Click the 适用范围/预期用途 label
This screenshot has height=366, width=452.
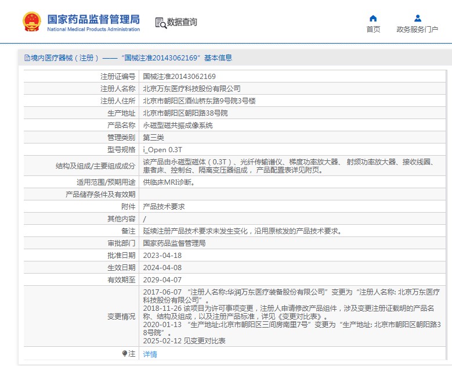coord(106,182)
